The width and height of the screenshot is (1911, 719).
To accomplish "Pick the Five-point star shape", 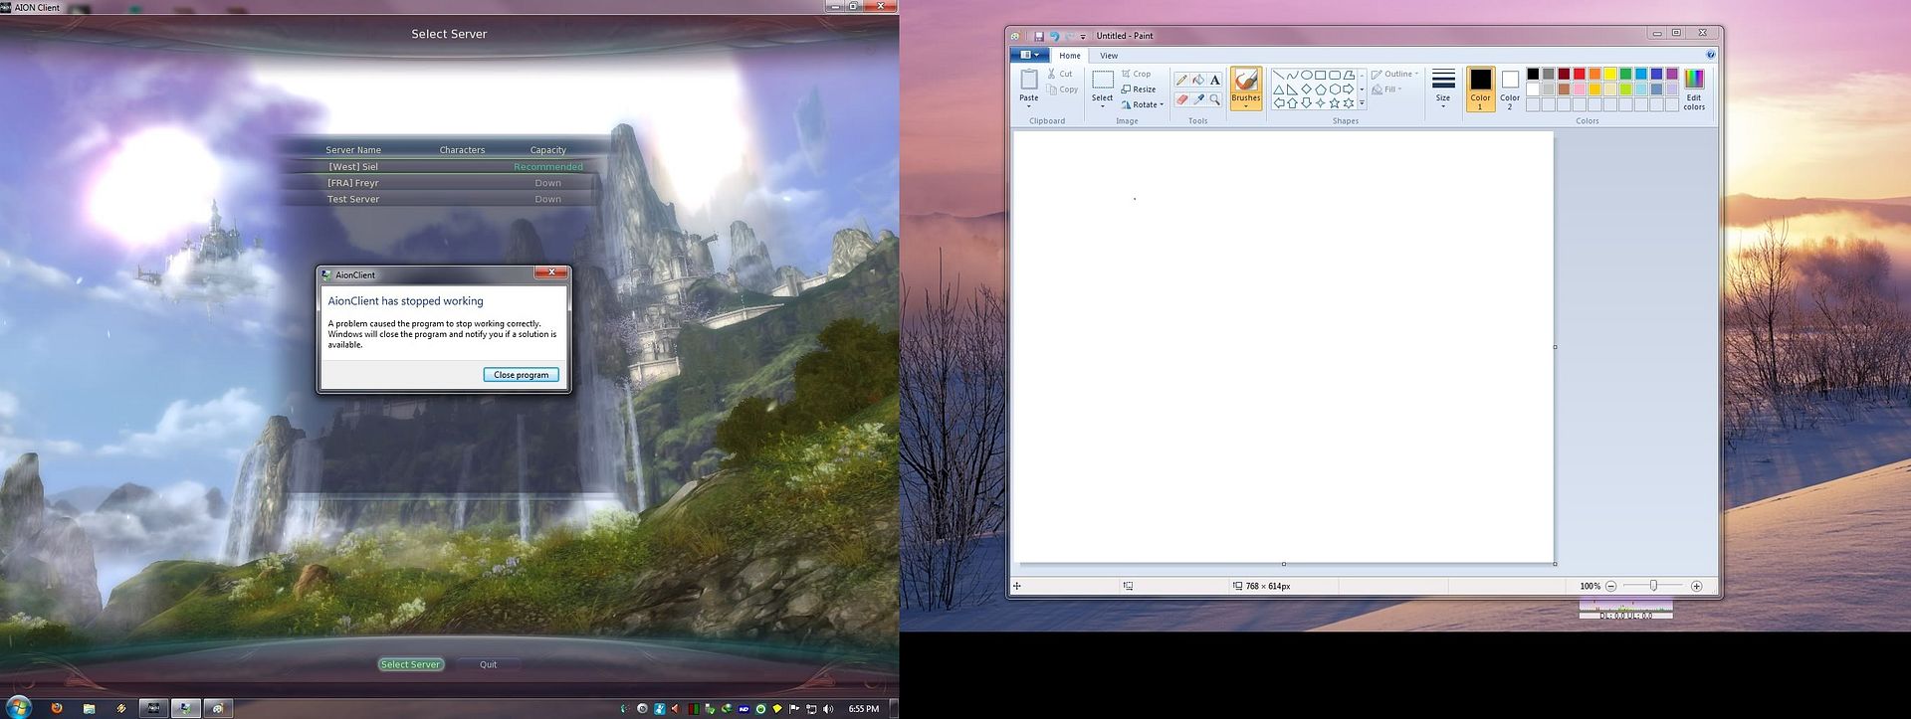I will (1334, 103).
